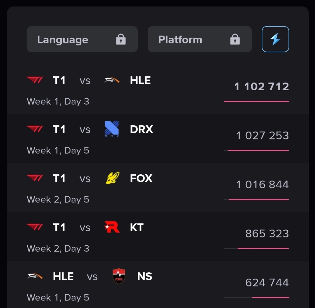315x308 pixels.
Task: Click the DRX team name
Action: click(x=141, y=129)
